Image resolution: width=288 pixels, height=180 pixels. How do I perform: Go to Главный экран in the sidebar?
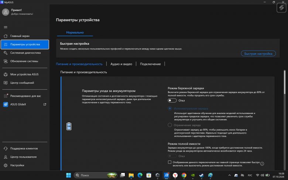point(25,36)
